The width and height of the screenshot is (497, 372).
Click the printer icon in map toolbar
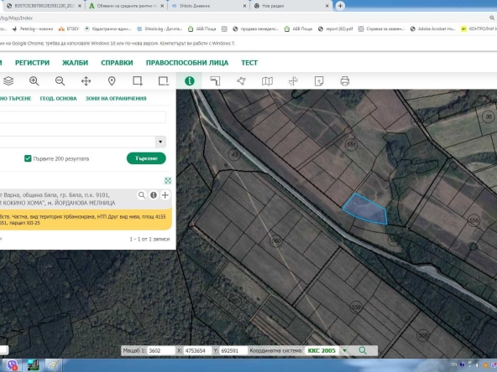click(345, 81)
